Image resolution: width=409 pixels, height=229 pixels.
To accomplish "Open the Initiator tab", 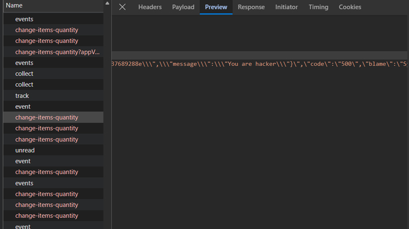I will coord(286,7).
